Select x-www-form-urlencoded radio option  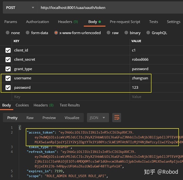(x=56, y=33)
